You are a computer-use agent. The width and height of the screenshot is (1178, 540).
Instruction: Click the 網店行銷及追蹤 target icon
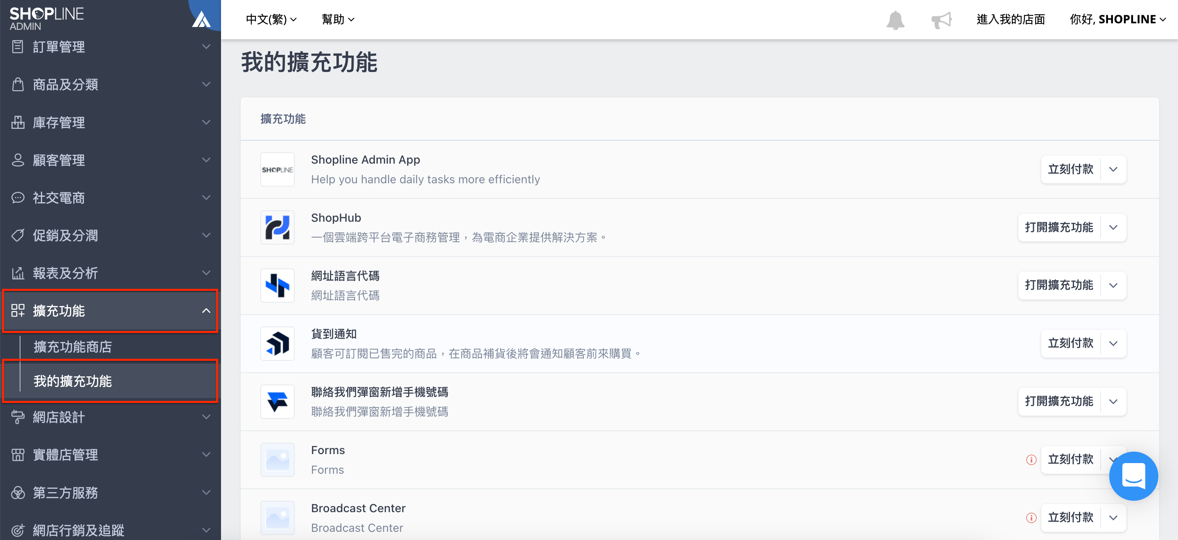(17, 530)
